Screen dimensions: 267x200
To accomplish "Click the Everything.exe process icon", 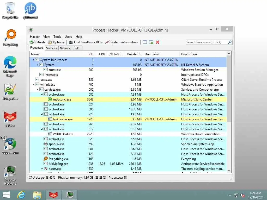I will pos(45,159).
